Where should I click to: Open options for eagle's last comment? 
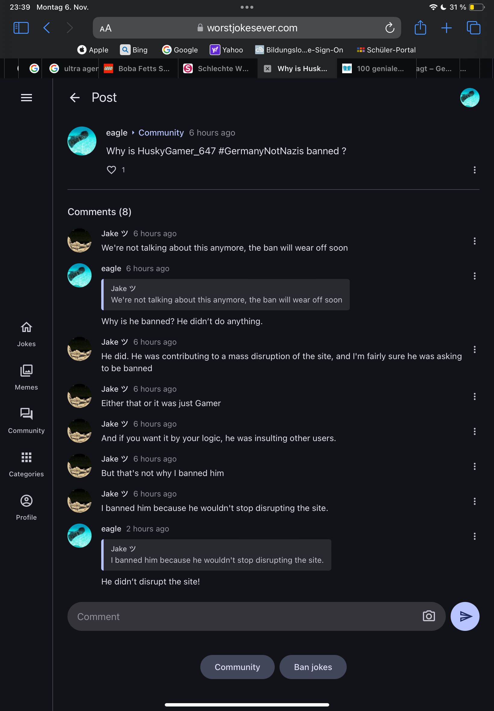[474, 536]
